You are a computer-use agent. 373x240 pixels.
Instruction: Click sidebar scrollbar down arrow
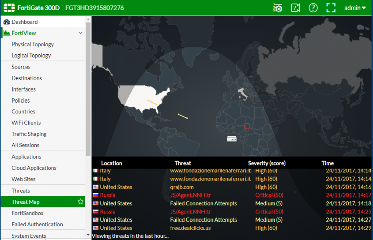(88, 235)
